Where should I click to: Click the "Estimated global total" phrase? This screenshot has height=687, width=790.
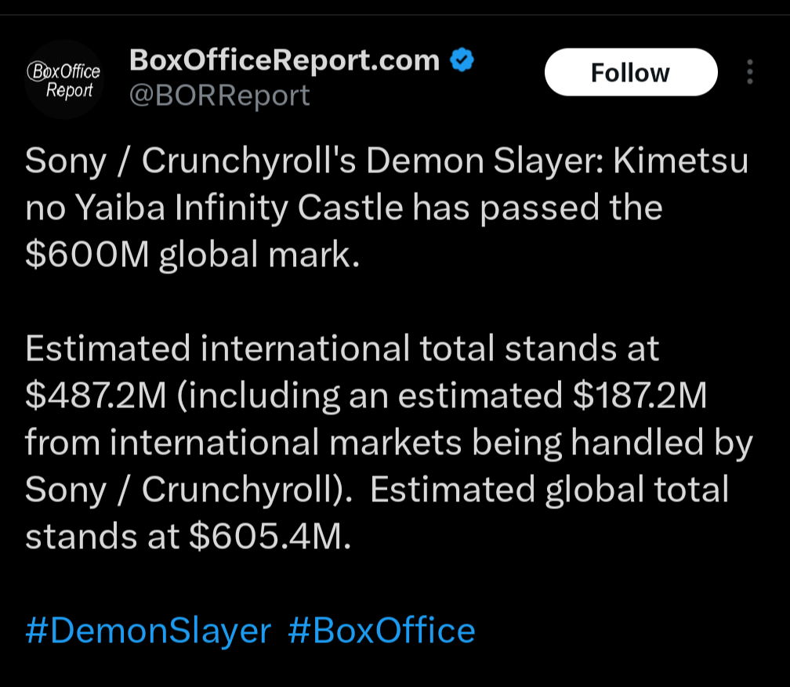pos(549,490)
